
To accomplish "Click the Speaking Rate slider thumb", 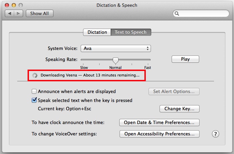I will (115, 61).
